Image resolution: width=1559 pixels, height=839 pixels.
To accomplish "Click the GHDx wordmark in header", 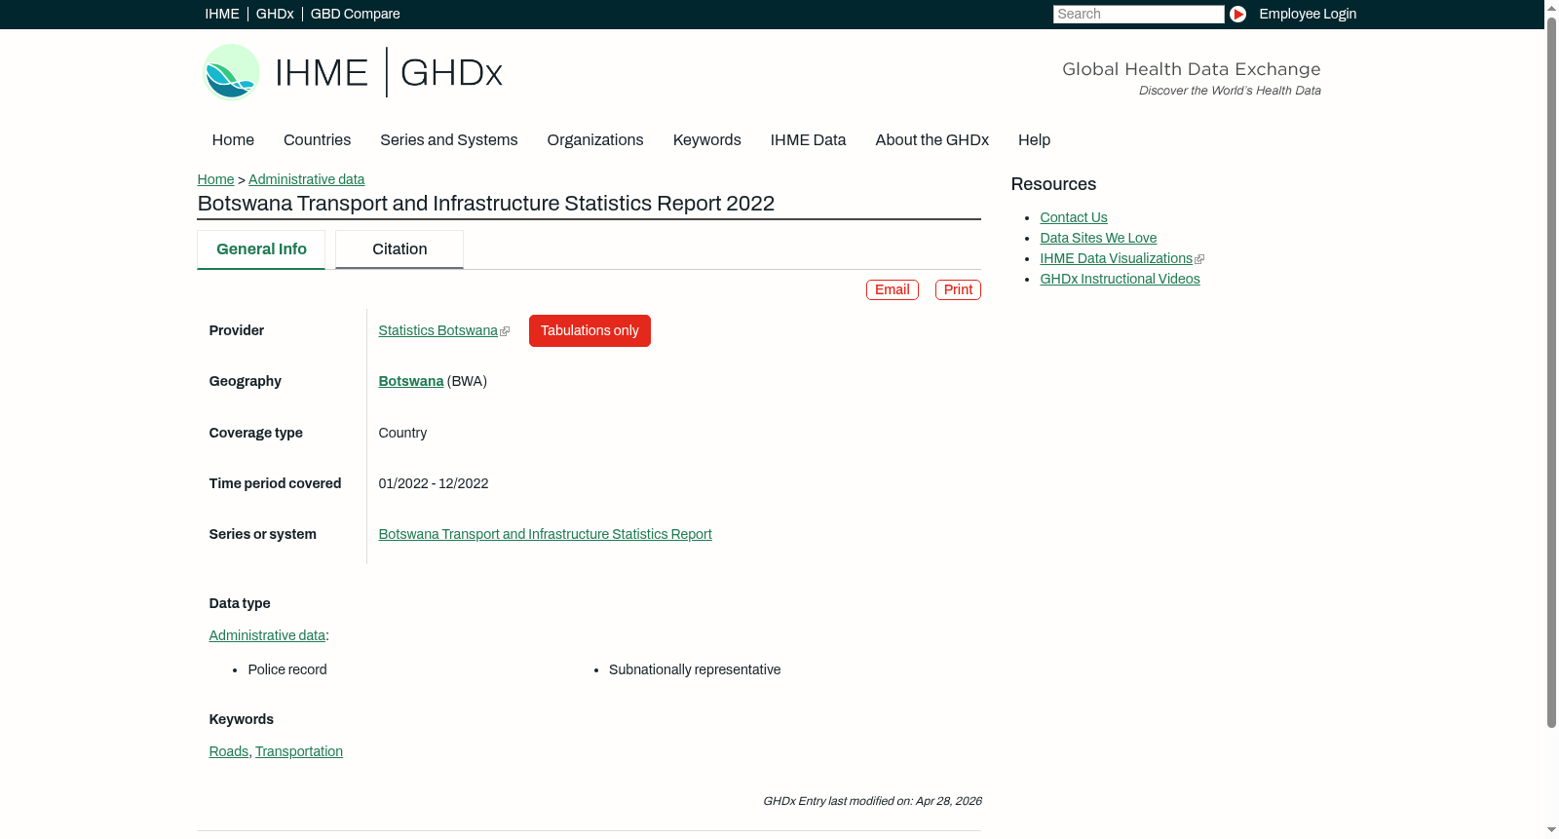I will click(x=451, y=73).
